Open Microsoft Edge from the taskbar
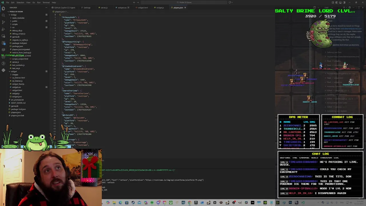 click(x=120, y=203)
